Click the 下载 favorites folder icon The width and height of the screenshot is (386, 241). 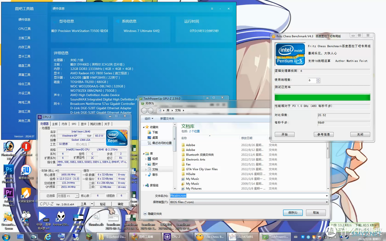coord(149,132)
